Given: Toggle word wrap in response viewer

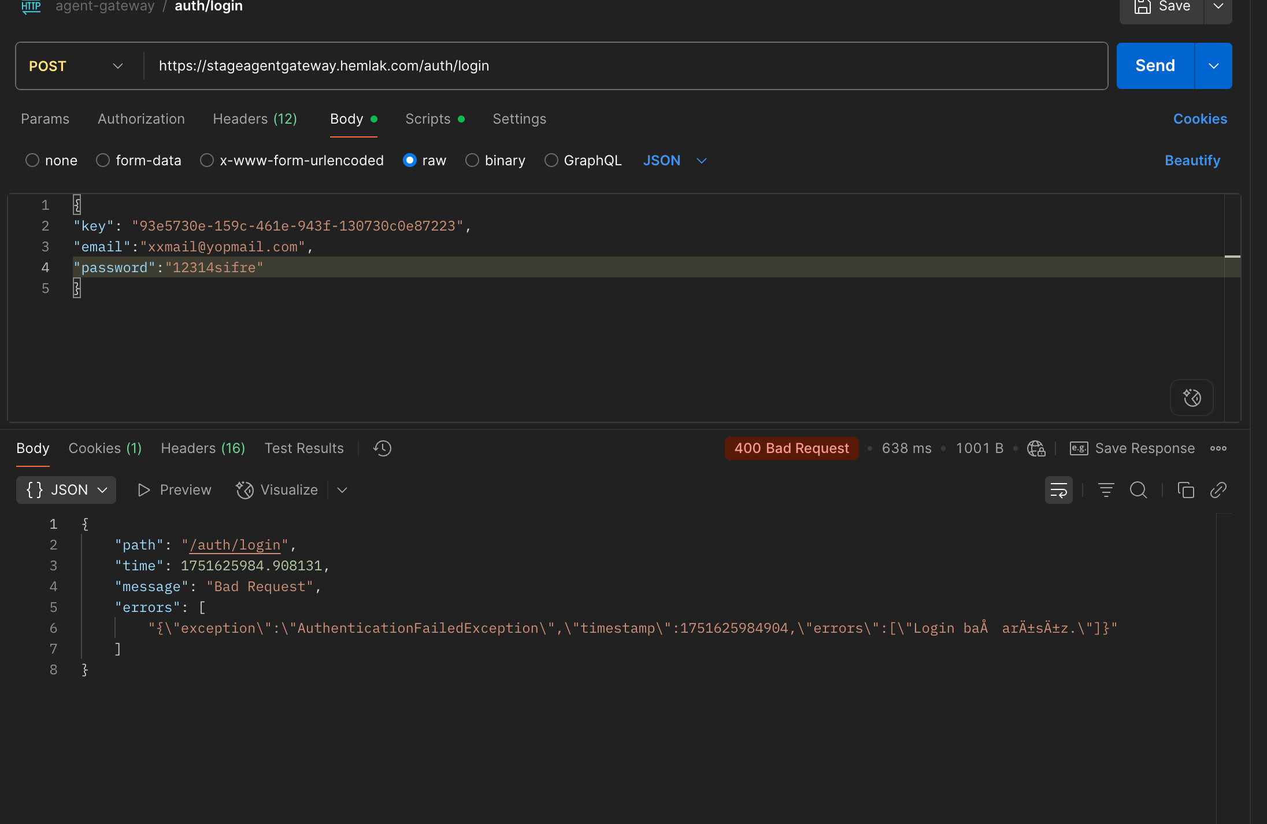Looking at the screenshot, I should pos(1058,490).
